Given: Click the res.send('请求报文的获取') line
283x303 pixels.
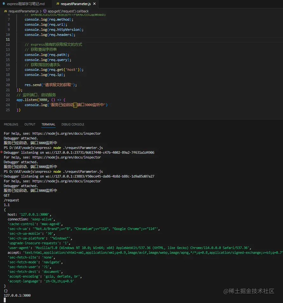Looking at the screenshot, I should 50,85.
